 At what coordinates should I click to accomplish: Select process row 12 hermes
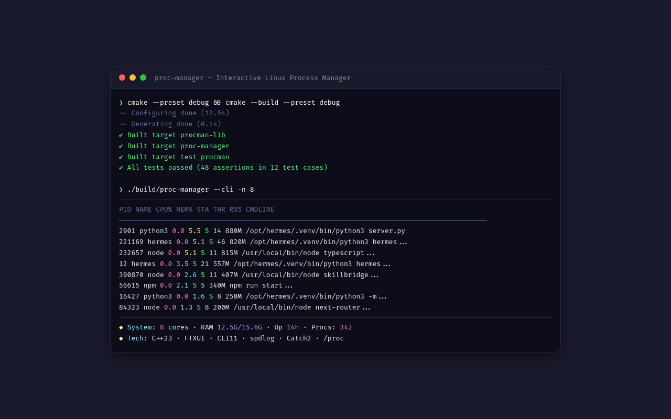tap(255, 264)
